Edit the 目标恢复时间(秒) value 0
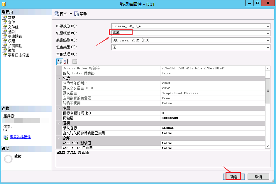The width and height of the screenshot is (276, 184). (213, 113)
